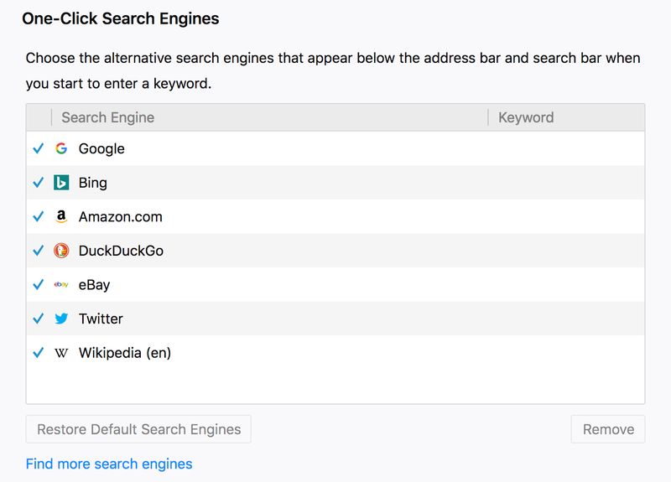Screen dimensions: 671x482
Task: Select the DuckDuckGo row name
Action: pyautogui.click(x=121, y=251)
